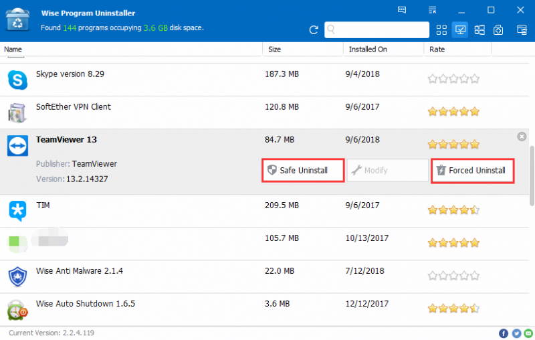
Task: Rate Wise Anti Malware stars
Action: [453, 276]
